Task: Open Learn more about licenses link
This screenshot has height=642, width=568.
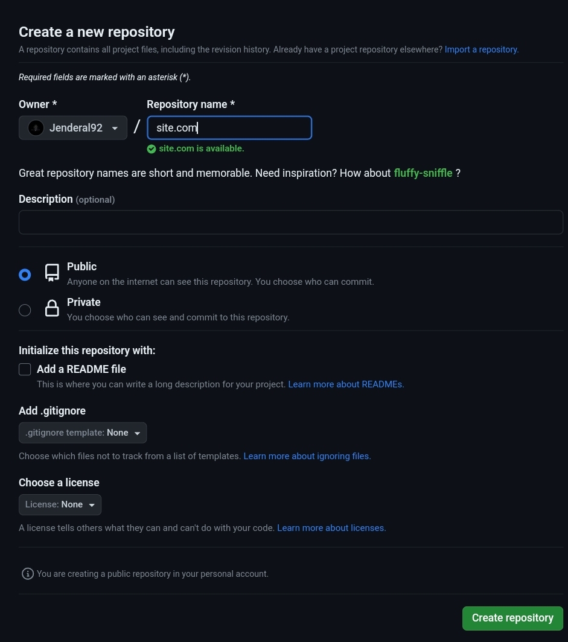Action: pyautogui.click(x=332, y=528)
